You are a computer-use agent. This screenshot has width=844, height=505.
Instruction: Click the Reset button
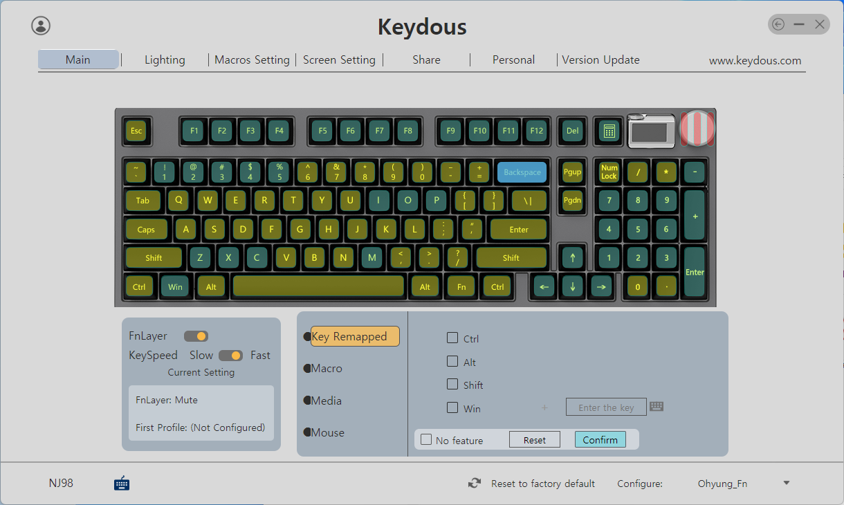click(x=535, y=439)
